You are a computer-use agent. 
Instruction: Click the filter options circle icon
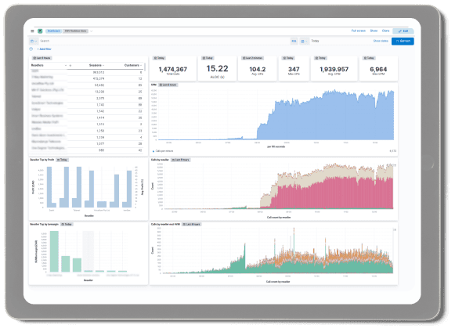coord(31,49)
